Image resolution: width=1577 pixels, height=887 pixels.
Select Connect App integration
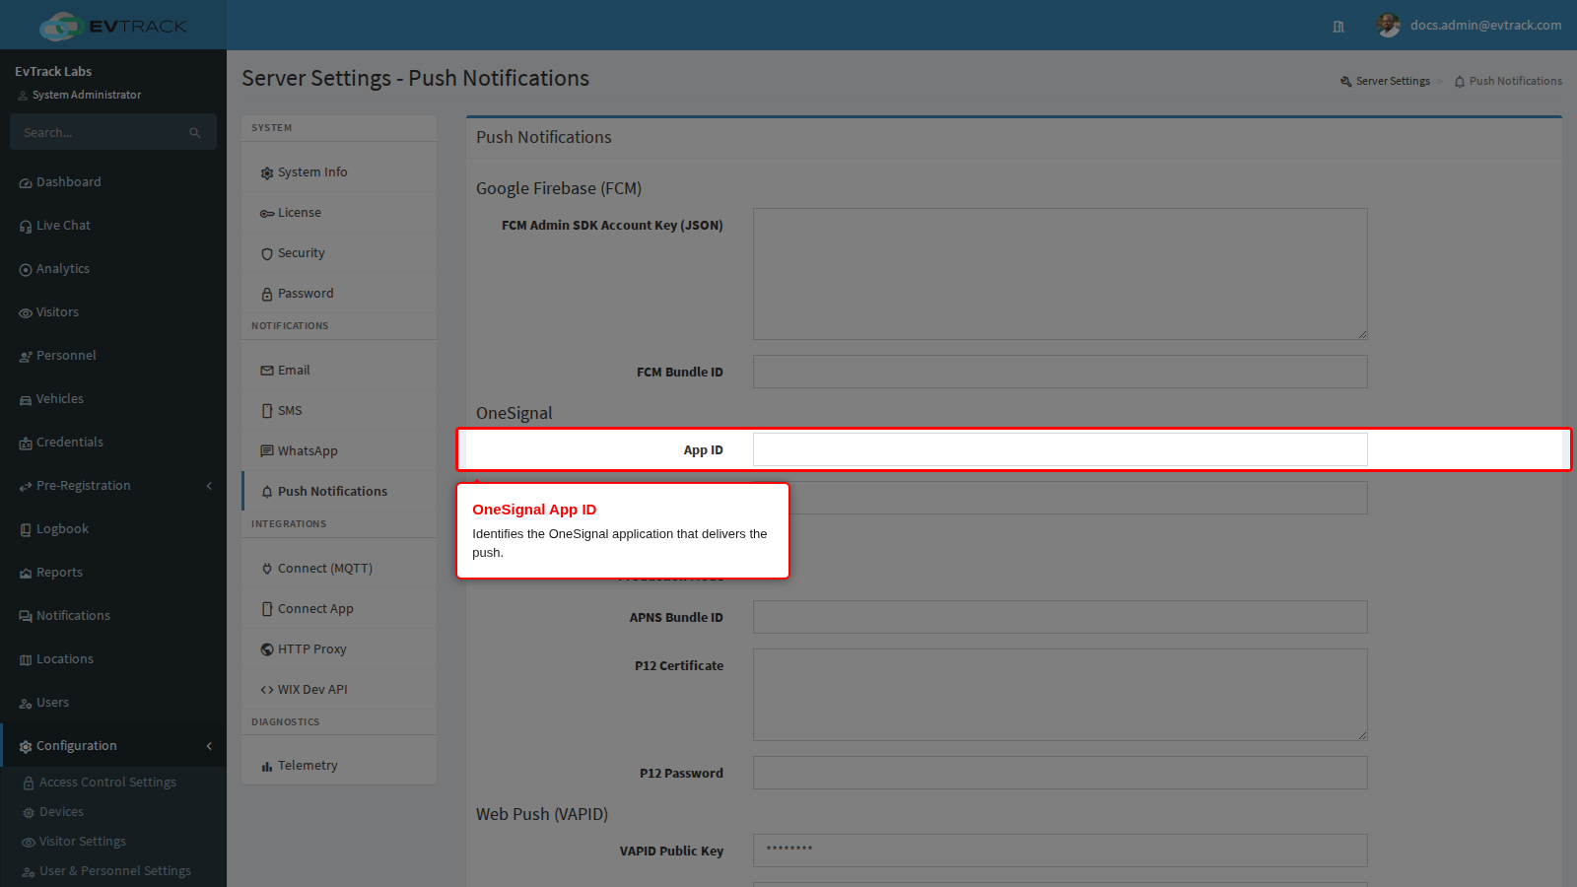[x=339, y=609]
